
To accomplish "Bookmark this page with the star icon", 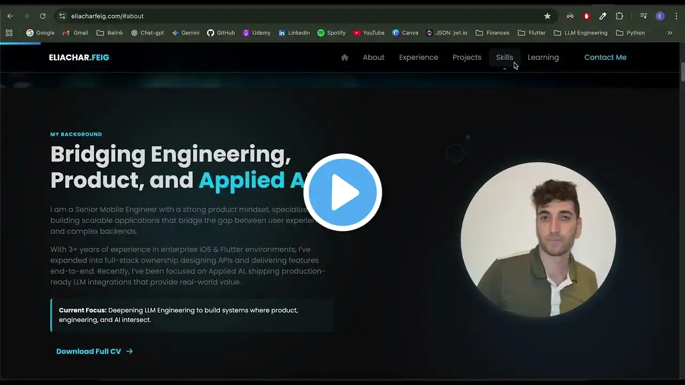I will coord(547,16).
